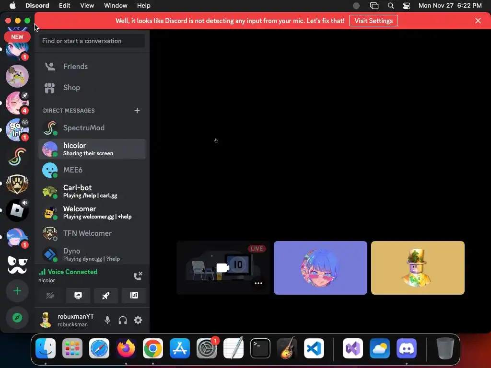The width and height of the screenshot is (491, 368).
Task: Launch Firefox from the Dock
Action: pos(126,348)
